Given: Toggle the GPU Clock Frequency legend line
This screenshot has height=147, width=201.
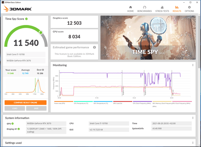Looking at the screenshot, I should coord(182,103).
